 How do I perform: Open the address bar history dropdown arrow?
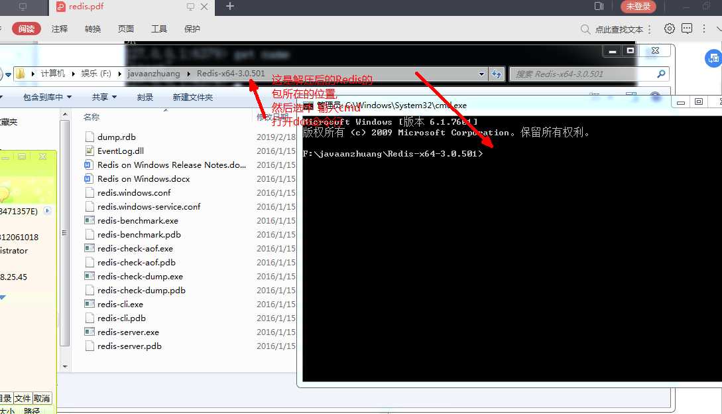coord(481,74)
